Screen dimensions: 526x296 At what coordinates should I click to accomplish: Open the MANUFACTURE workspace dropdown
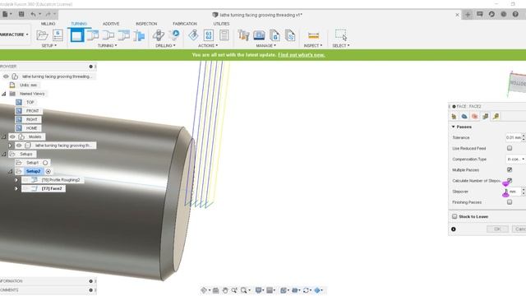click(14, 35)
